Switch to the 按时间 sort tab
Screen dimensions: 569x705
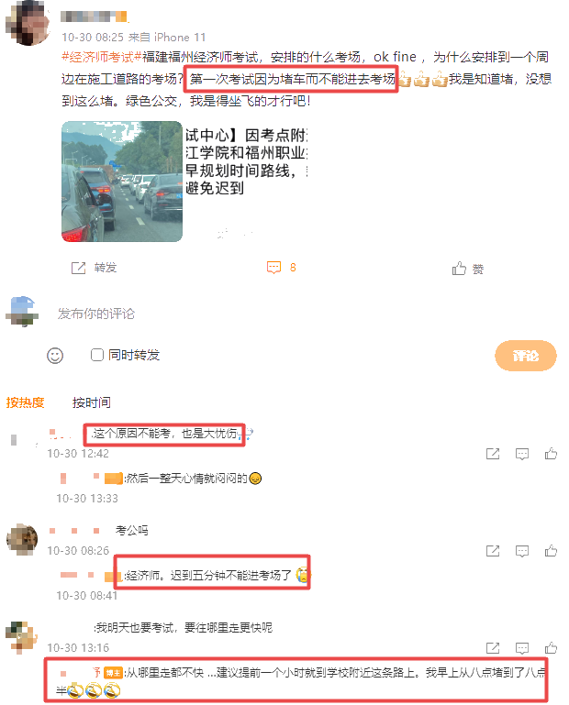[92, 402]
